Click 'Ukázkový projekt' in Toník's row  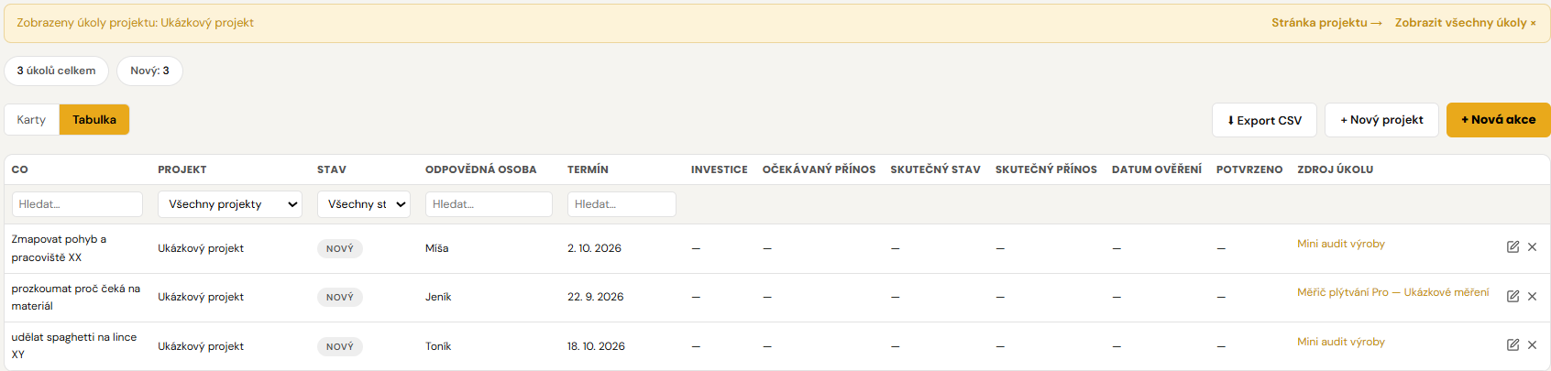click(201, 346)
